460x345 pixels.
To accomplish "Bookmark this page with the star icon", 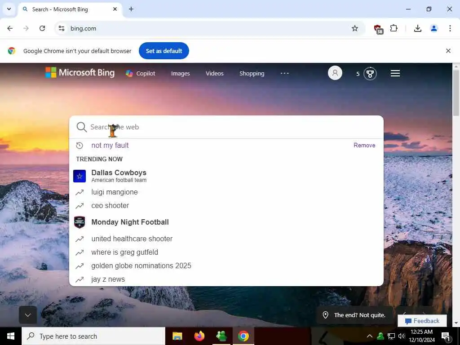I will (x=355, y=28).
